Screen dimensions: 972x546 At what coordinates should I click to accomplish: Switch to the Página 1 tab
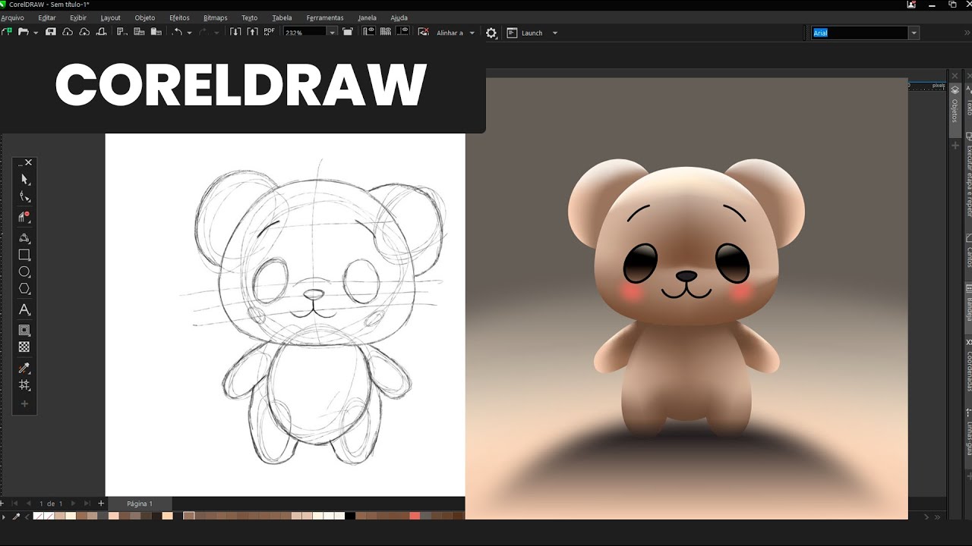point(140,504)
